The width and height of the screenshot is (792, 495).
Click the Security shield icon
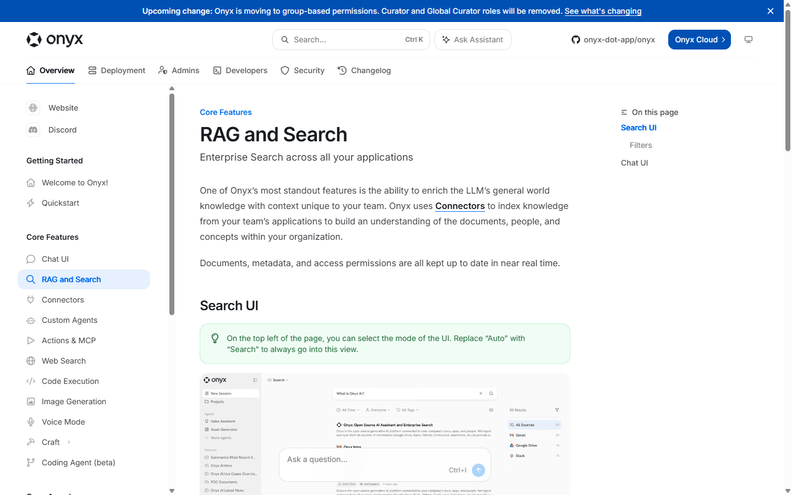[285, 70]
